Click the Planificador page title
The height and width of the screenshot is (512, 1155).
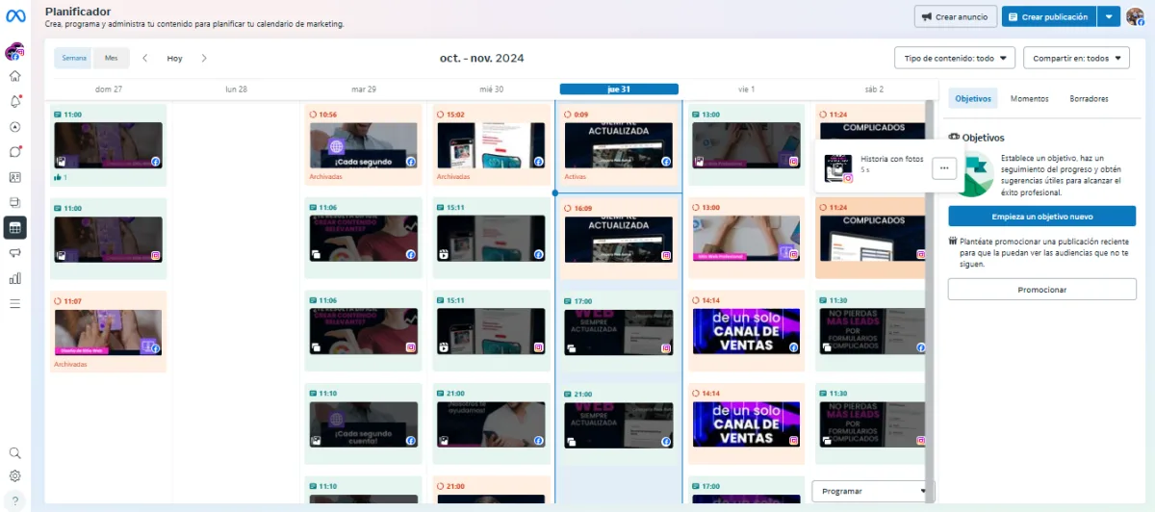[78, 11]
